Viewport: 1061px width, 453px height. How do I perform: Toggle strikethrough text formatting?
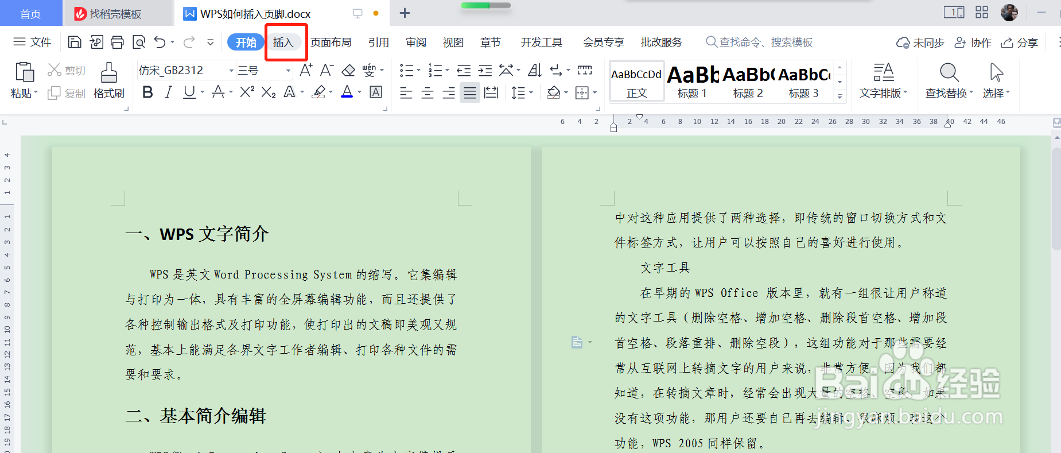(x=218, y=92)
